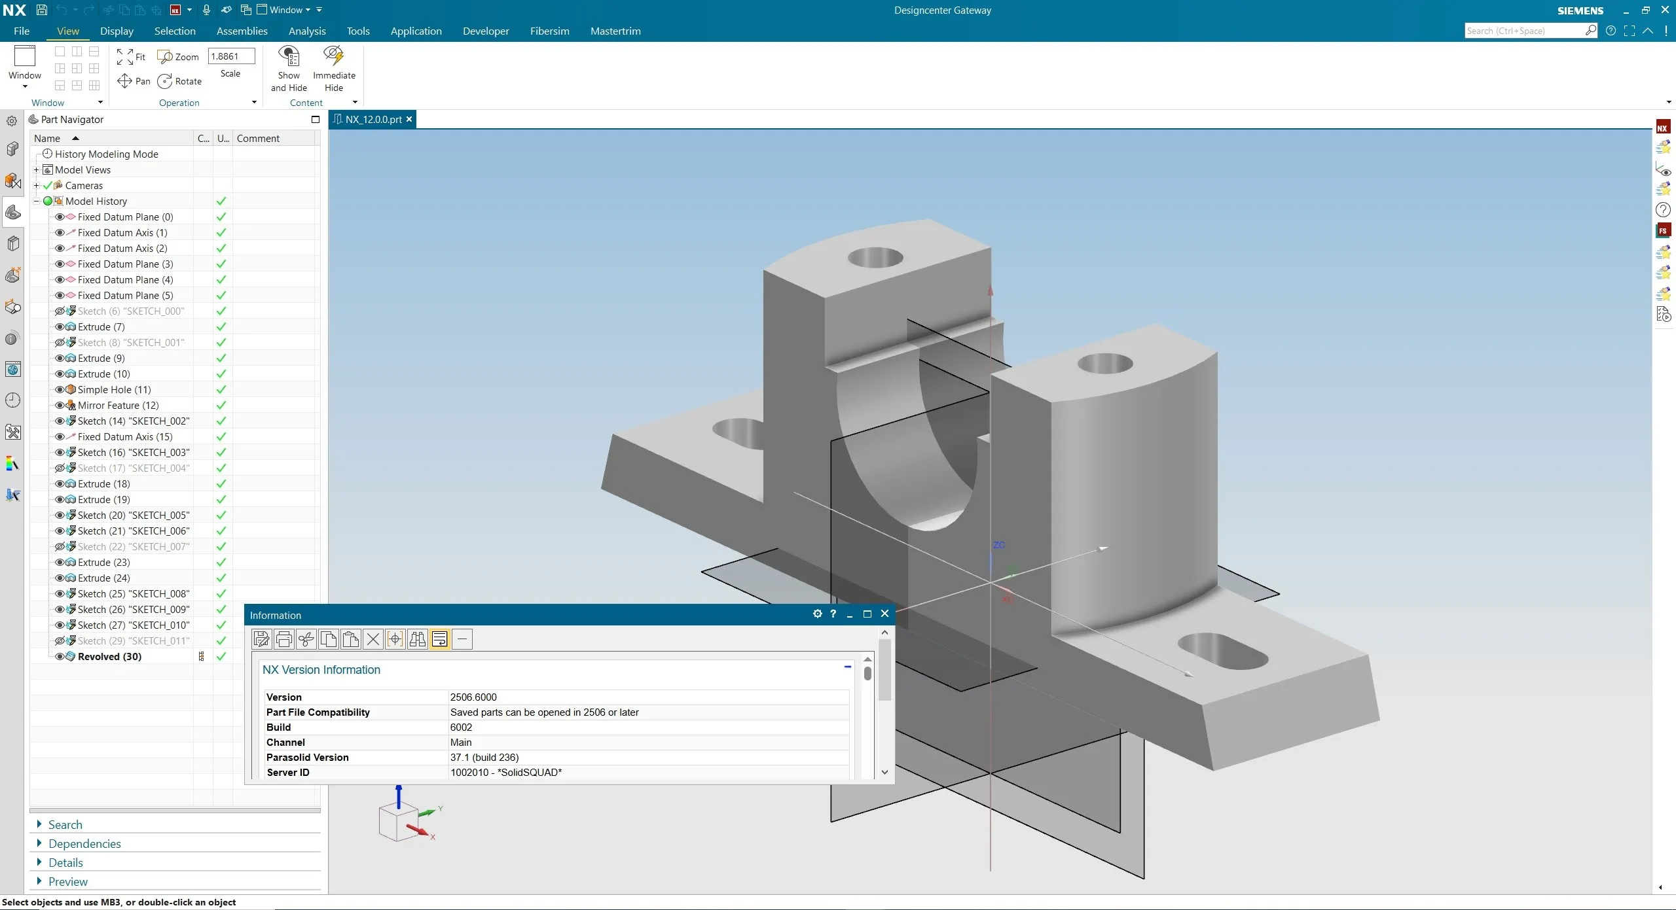Click inside the Scale input field
Viewport: 1676px width, 910px height.
tap(230, 56)
